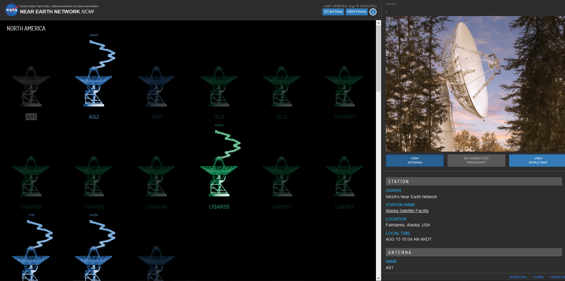Click the antenna photo in detail panel
This screenshot has height=281, width=565.
[x=475, y=84]
